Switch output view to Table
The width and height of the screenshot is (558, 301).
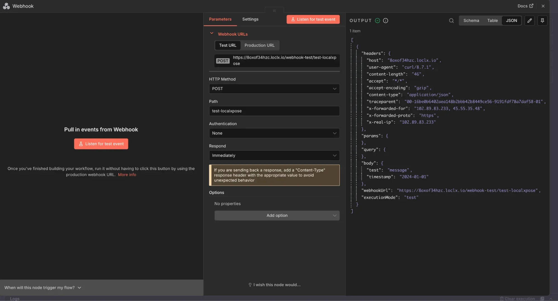point(492,20)
